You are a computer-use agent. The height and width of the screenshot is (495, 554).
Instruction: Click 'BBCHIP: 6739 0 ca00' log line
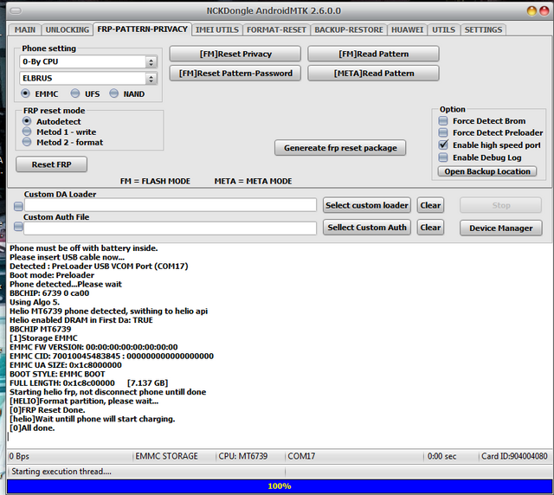(x=49, y=293)
